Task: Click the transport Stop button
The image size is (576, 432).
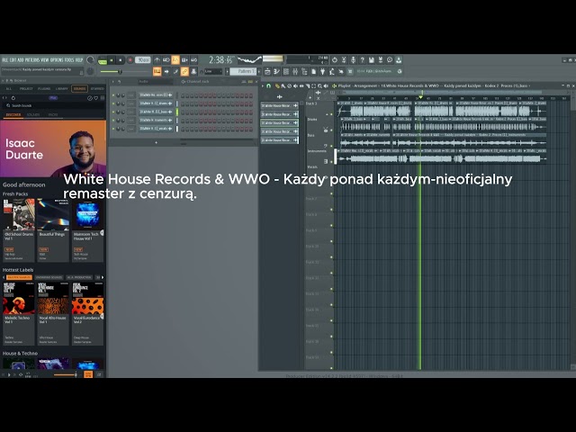Action: pyautogui.click(x=120, y=60)
